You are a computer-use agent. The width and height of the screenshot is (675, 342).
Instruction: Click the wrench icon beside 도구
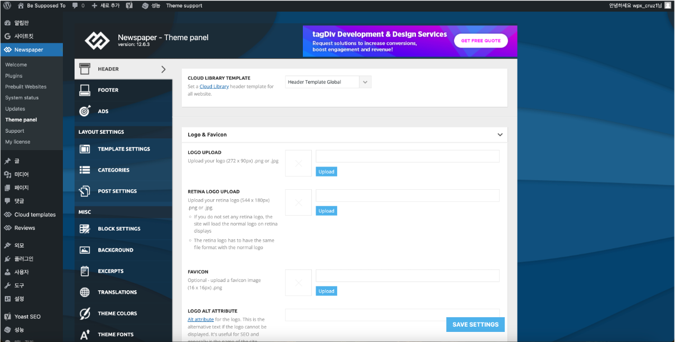pos(7,285)
